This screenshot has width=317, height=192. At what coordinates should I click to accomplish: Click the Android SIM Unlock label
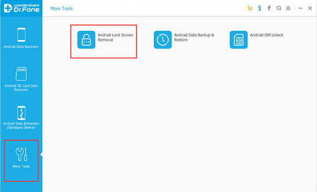(267, 35)
